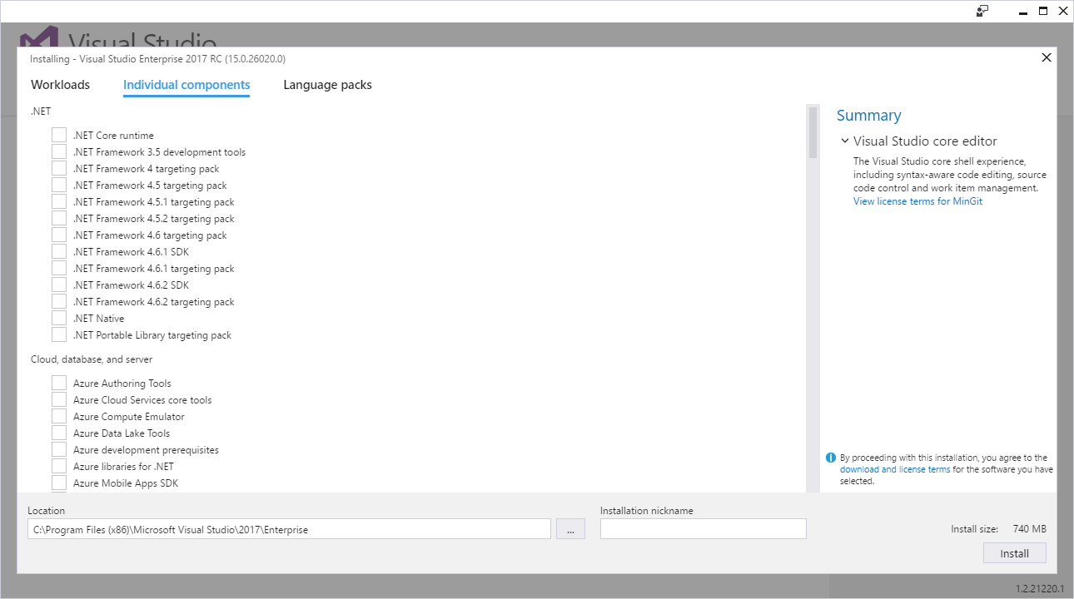Select .NET Framework 4.6.2 SDK checkbox
1074x599 pixels.
coord(59,285)
